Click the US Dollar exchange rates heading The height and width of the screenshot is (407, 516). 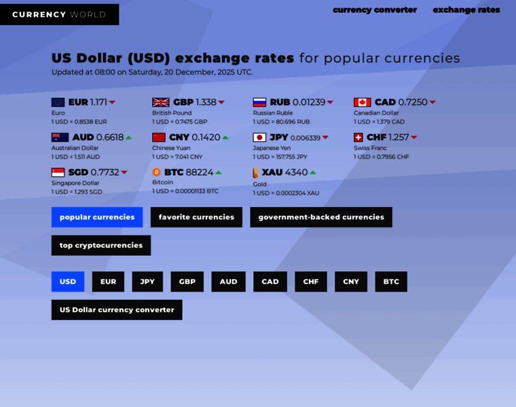click(x=256, y=58)
